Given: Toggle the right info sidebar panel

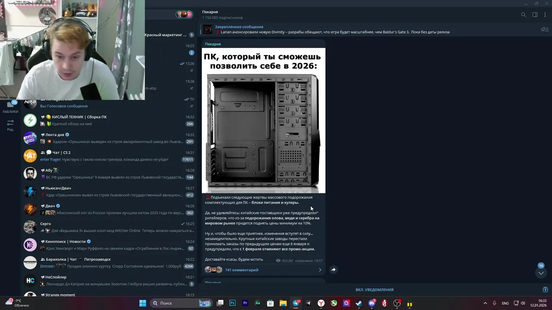Looking at the screenshot, I should tap(535, 15).
